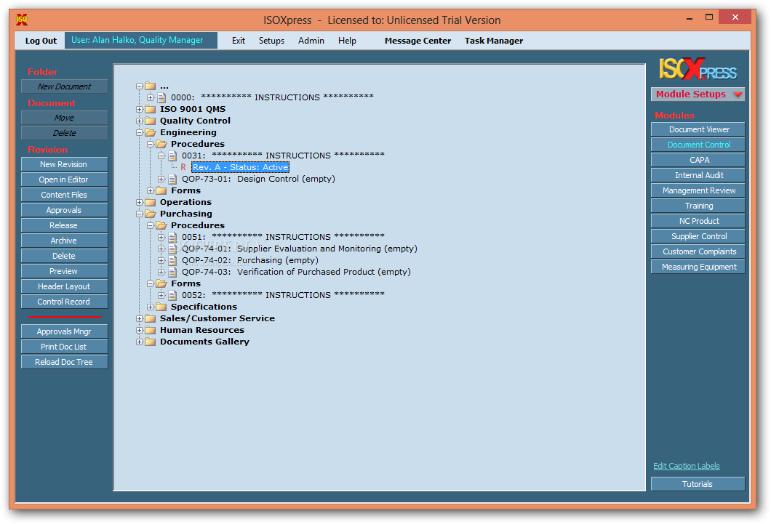Expand the Specifications folder node

point(150,307)
